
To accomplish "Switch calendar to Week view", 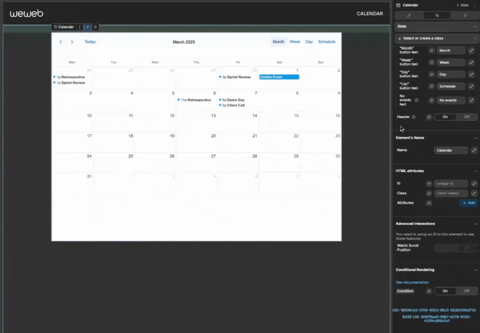I will (295, 42).
